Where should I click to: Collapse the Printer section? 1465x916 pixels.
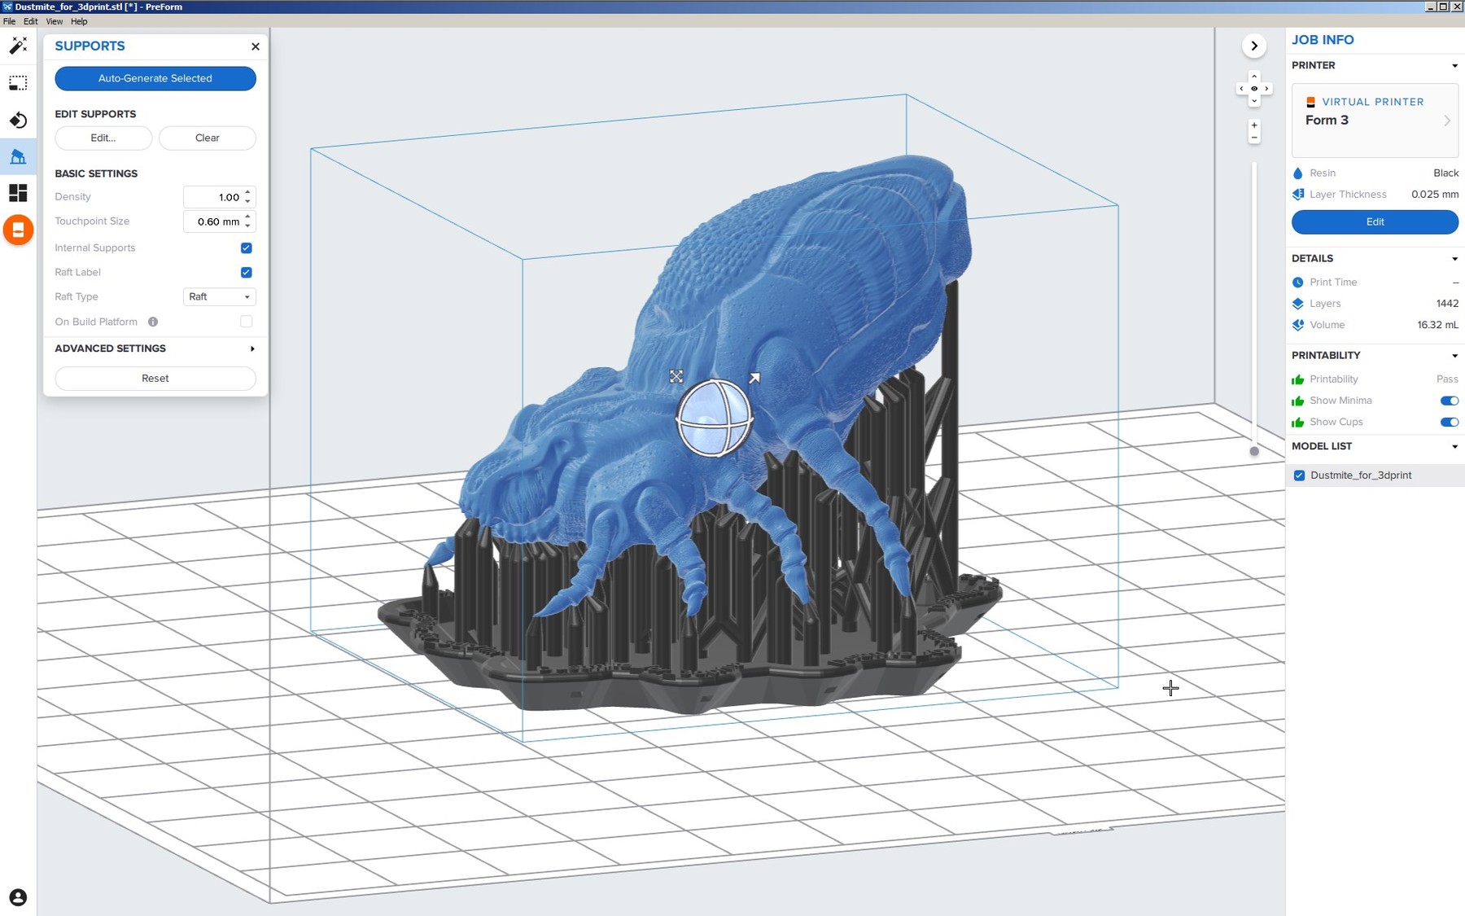point(1454,66)
